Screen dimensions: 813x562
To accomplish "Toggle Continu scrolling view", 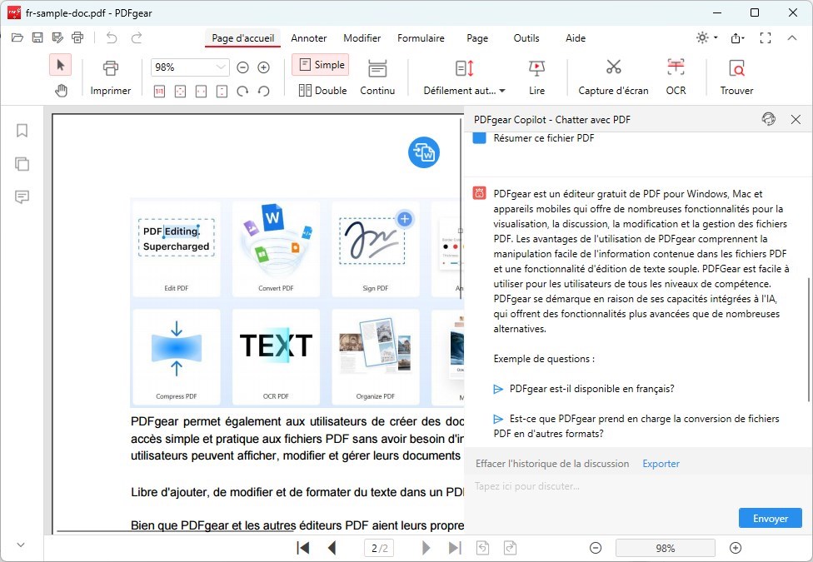I will (x=377, y=77).
